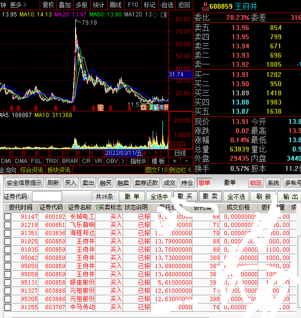The height and width of the screenshot is (318, 301).
Task: Click the 卖券还款 button
Action: 146,183
